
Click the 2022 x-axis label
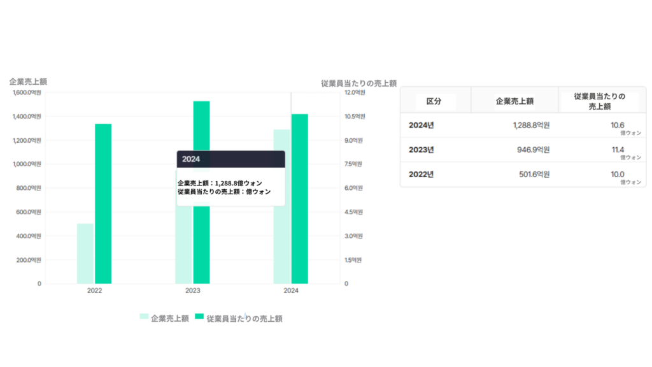pos(95,291)
